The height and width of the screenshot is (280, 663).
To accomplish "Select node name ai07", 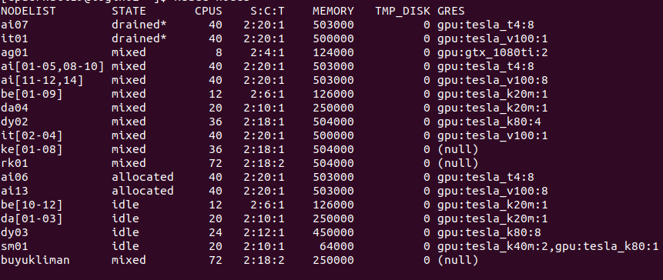I will click(15, 25).
